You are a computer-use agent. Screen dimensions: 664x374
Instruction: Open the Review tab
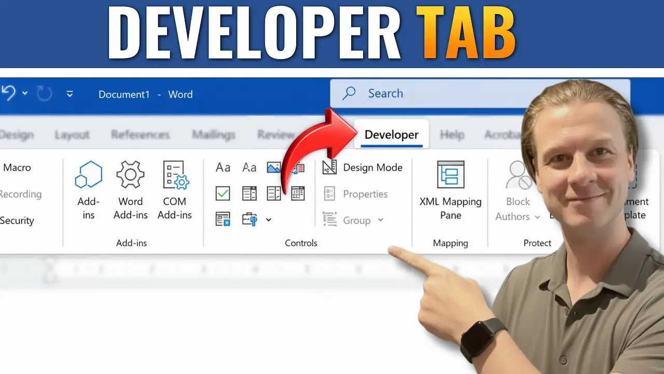(x=275, y=135)
